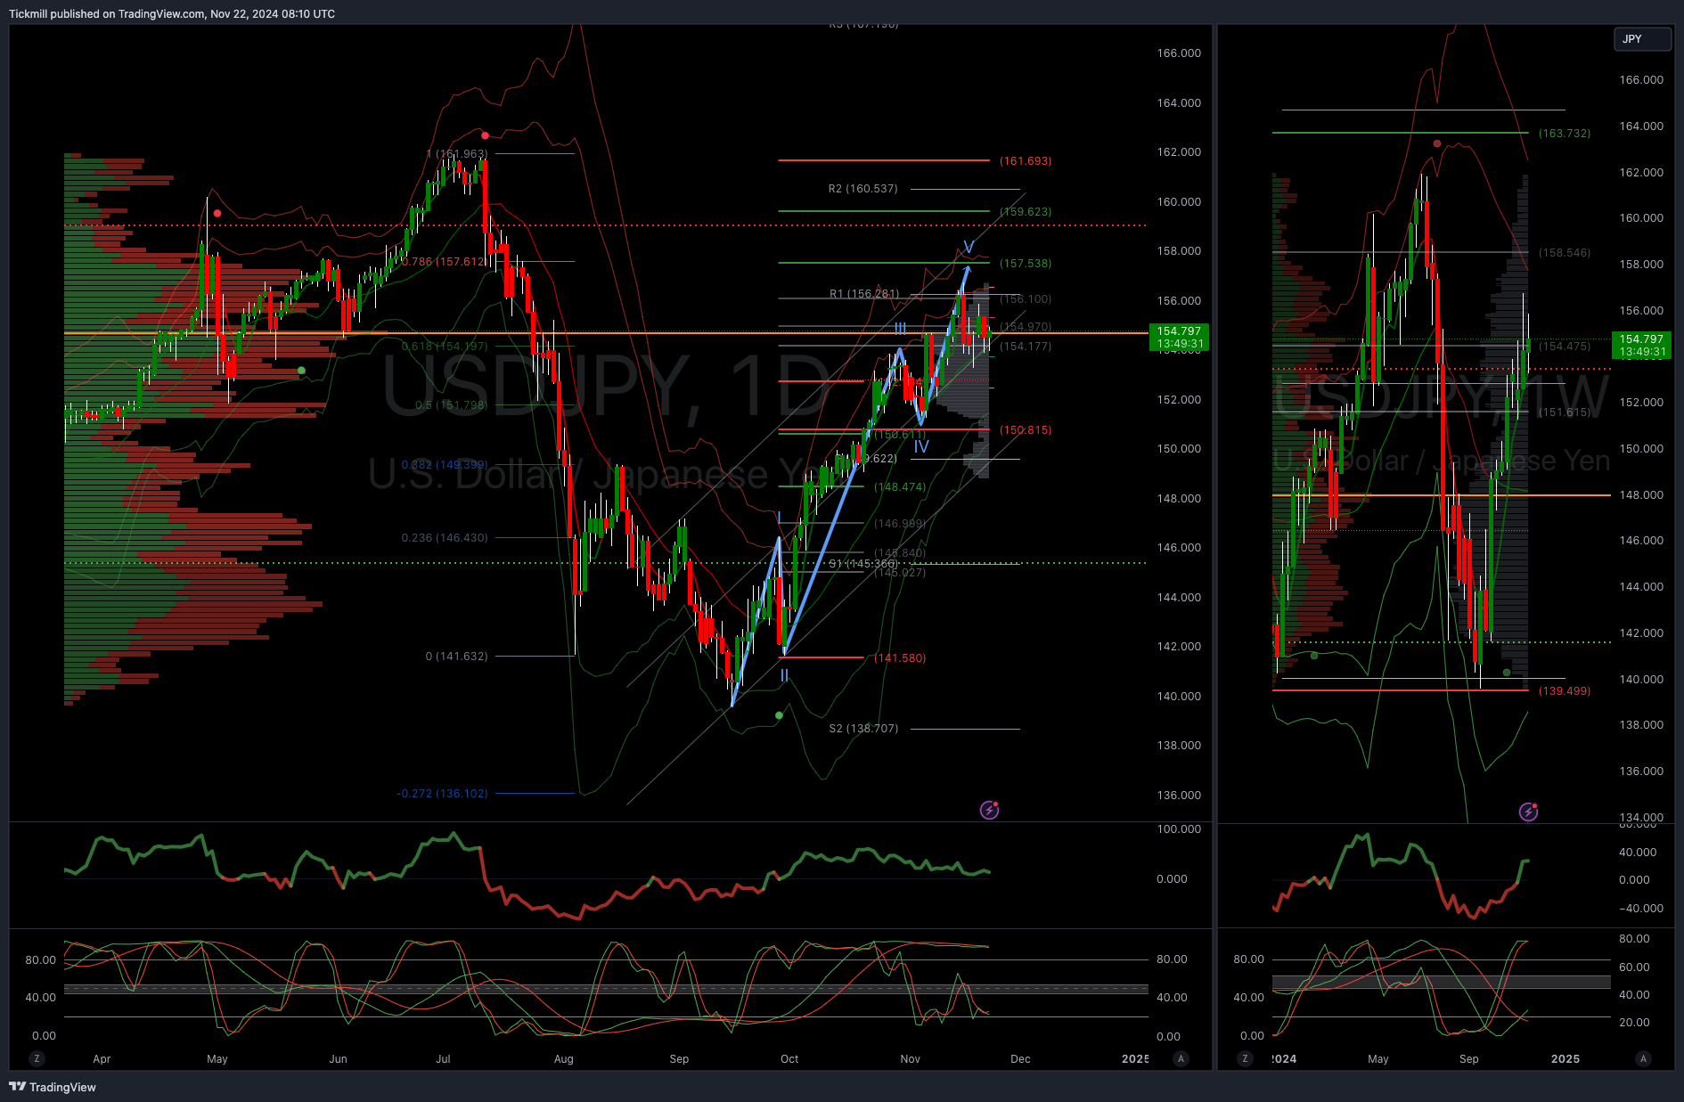Click the 0.236 (146.430) Fibonacci label

pyautogui.click(x=445, y=538)
